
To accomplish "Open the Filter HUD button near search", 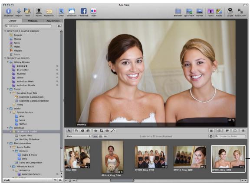I will click(211, 136).
